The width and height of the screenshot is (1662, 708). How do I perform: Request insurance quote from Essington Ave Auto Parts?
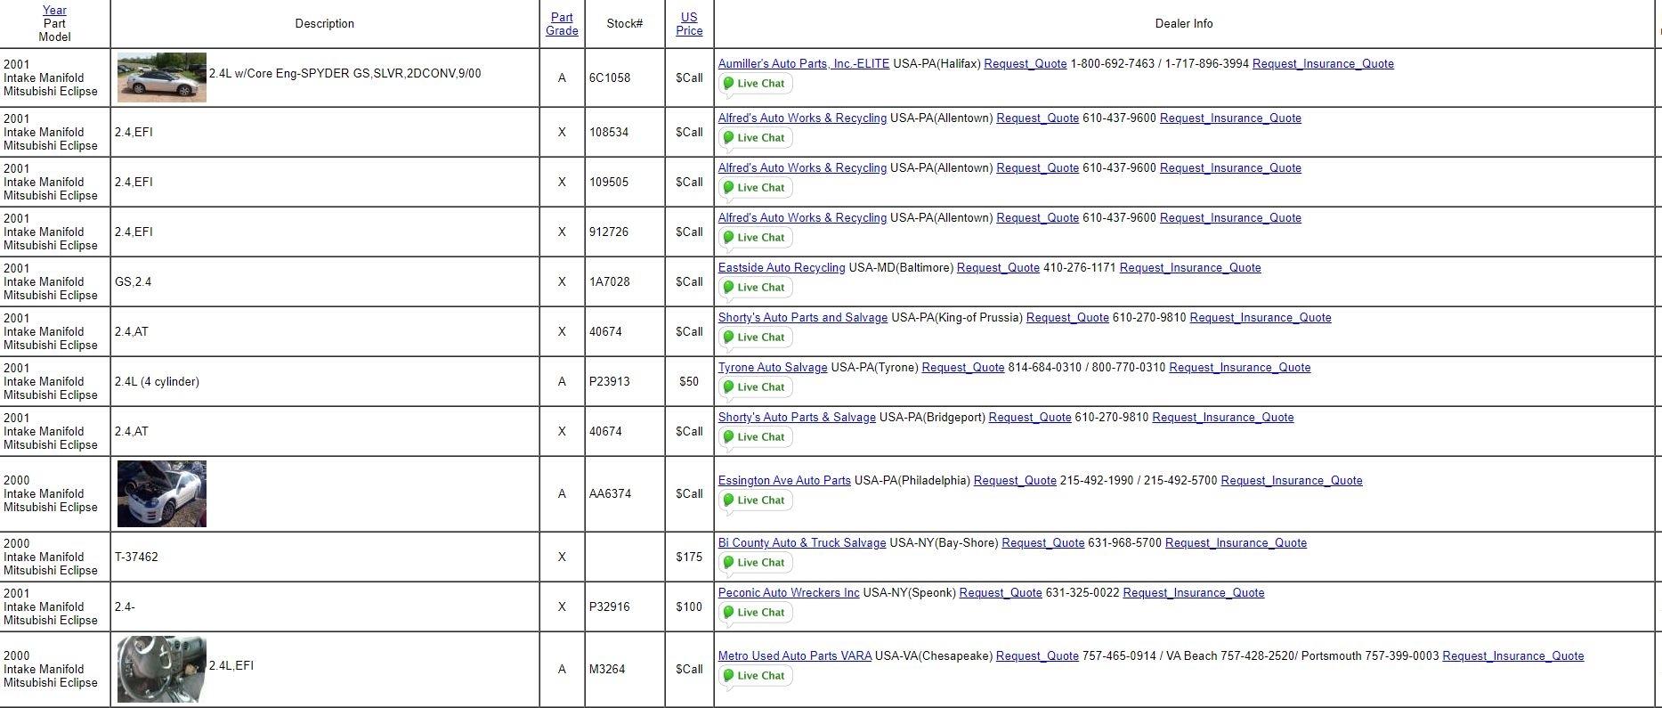pyautogui.click(x=1292, y=481)
